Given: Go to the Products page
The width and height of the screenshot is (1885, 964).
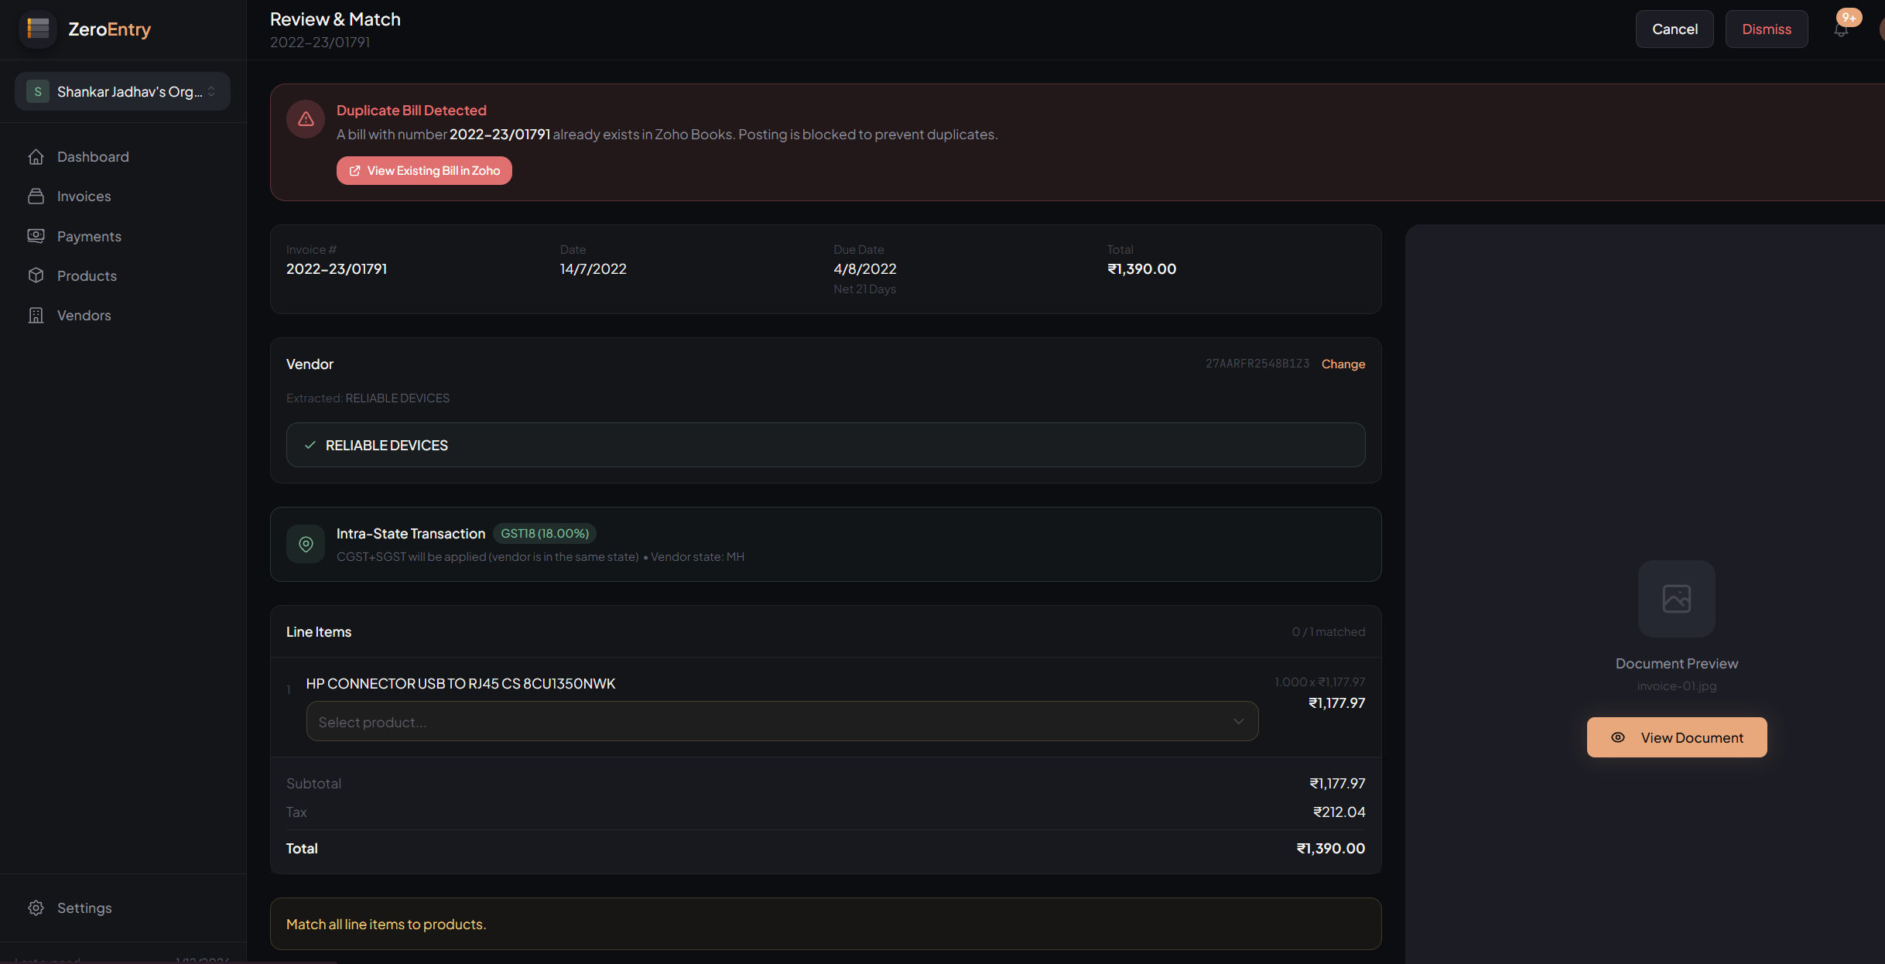Looking at the screenshot, I should tap(85, 275).
